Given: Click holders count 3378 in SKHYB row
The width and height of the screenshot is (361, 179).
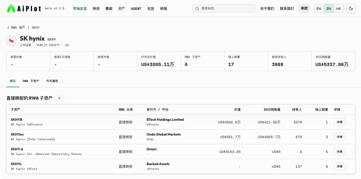Looking at the screenshot, I should [298, 122].
